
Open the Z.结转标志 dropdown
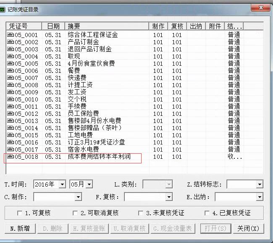click(260, 184)
